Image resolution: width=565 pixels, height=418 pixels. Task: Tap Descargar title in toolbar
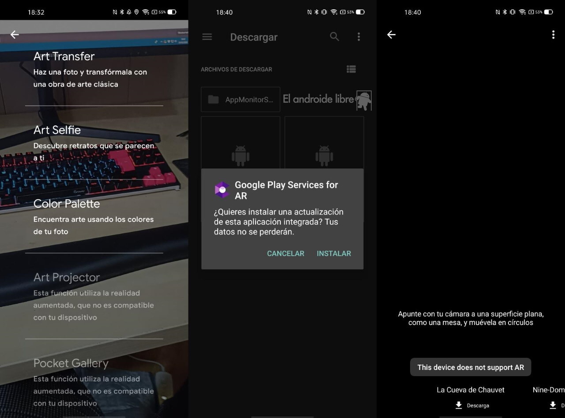pos(254,37)
